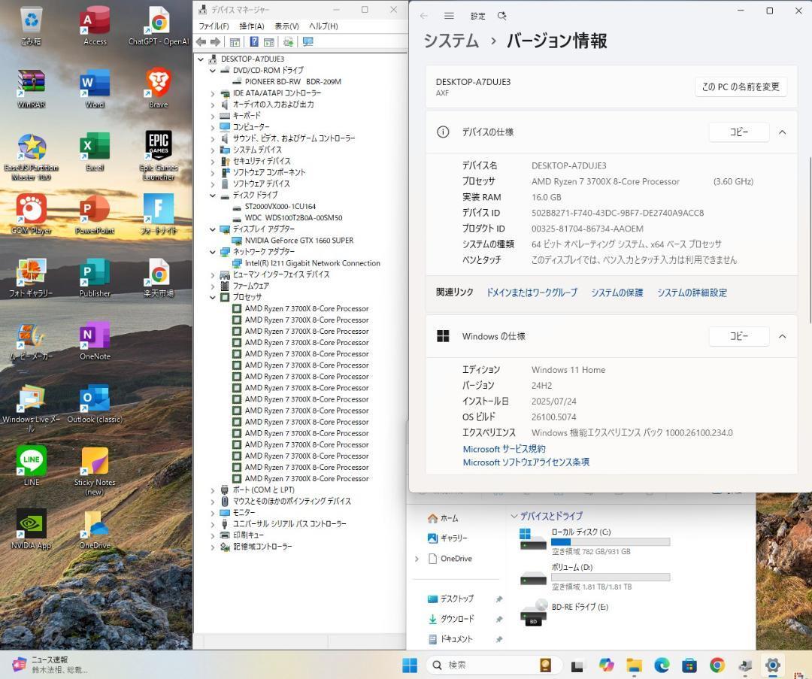Screen dimensions: 812x679
Task: Click the scan for hardware changes toolbar icon
Action: click(x=308, y=42)
